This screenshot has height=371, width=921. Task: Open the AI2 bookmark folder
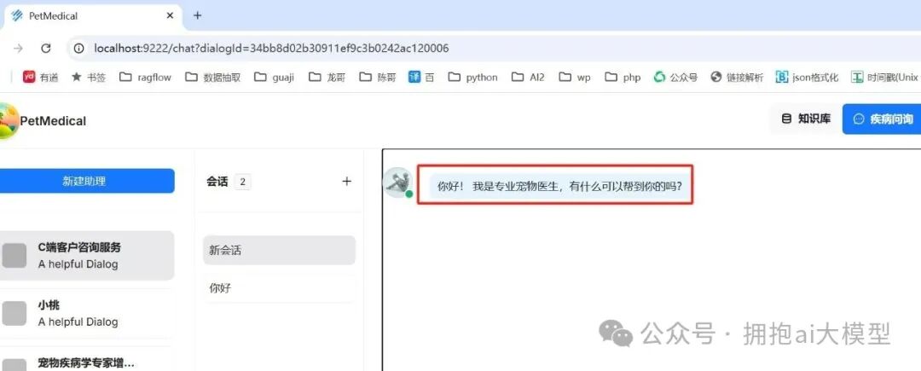528,77
